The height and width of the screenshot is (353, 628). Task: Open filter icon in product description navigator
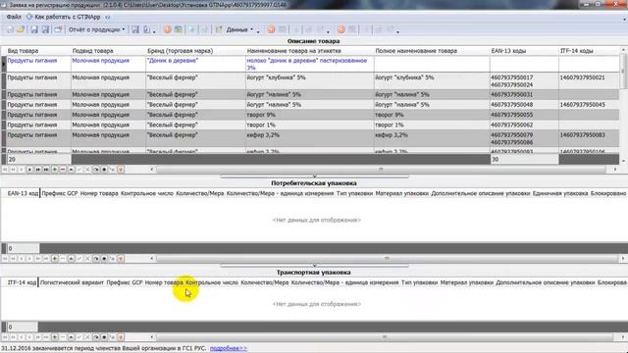[121, 170]
